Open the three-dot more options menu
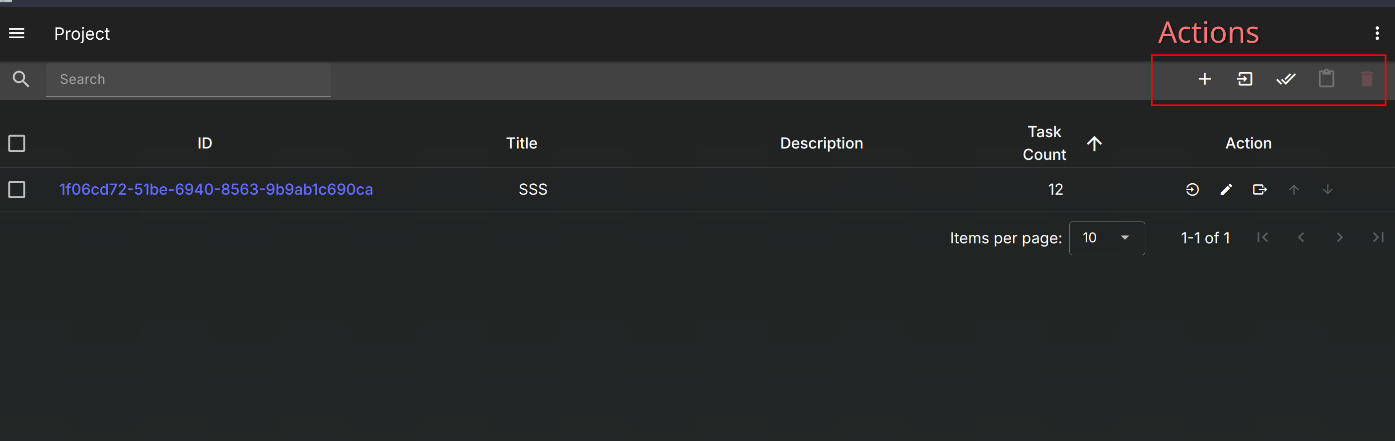 [x=1377, y=34]
